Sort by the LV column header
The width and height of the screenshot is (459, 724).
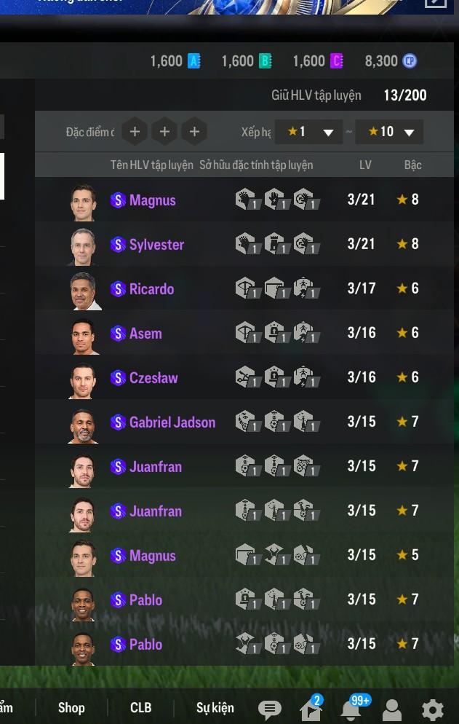(x=365, y=165)
